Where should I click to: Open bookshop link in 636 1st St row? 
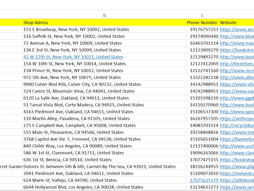237,160
